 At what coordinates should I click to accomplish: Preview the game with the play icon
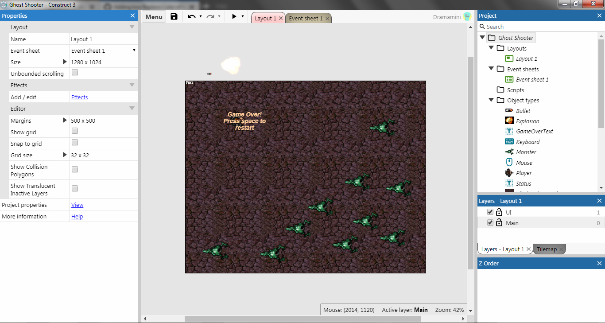234,16
